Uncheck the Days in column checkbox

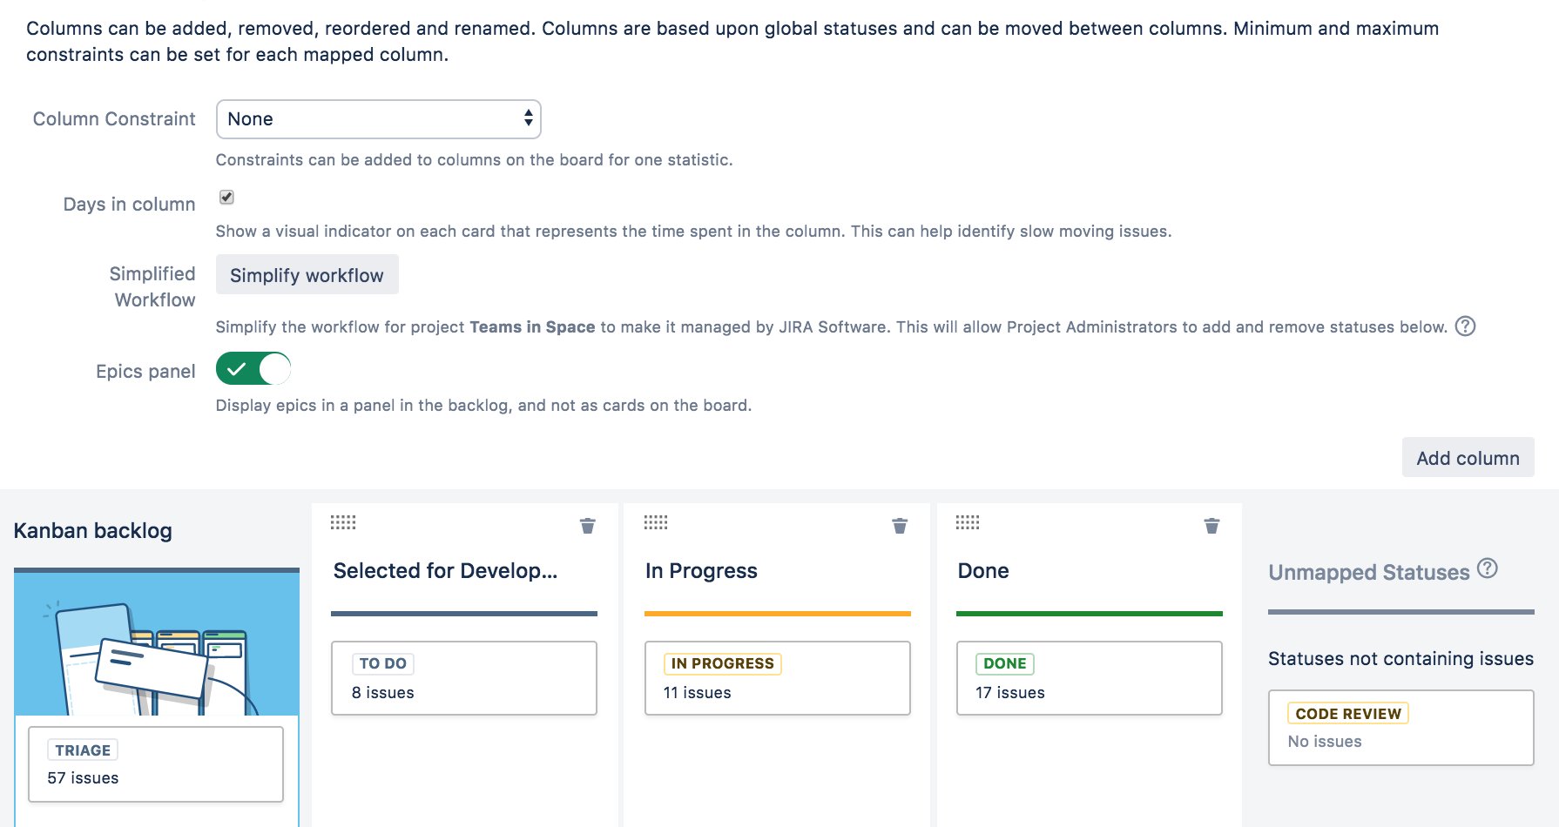point(226,198)
